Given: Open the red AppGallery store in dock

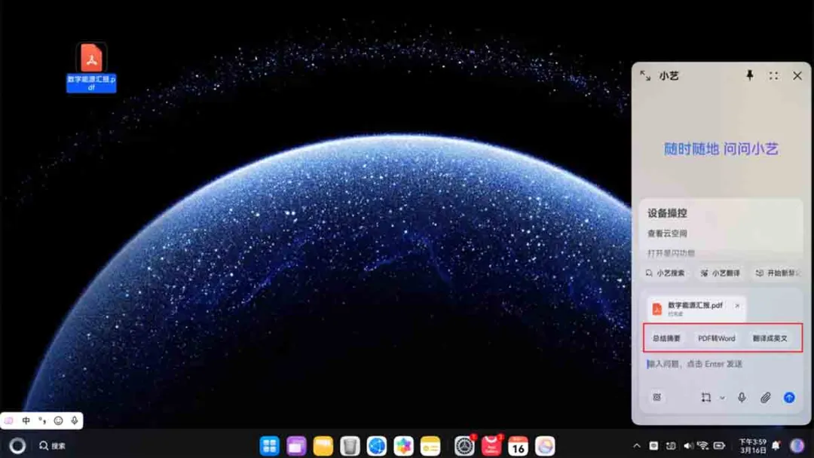Looking at the screenshot, I should 491,445.
